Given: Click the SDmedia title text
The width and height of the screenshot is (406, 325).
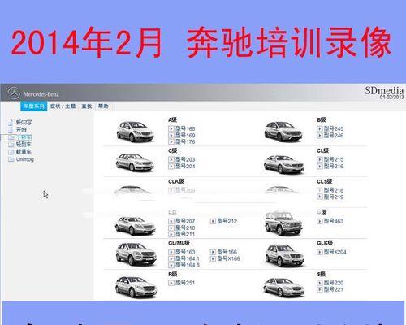Looking at the screenshot, I should [x=384, y=90].
